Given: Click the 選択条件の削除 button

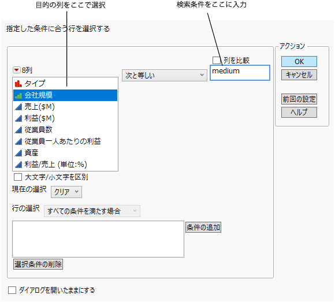Looking at the screenshot, I should click(x=38, y=264).
